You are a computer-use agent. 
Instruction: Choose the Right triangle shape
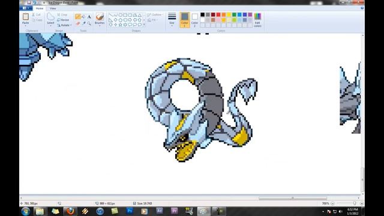111,20
